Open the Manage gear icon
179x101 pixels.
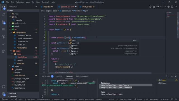pos(3,94)
